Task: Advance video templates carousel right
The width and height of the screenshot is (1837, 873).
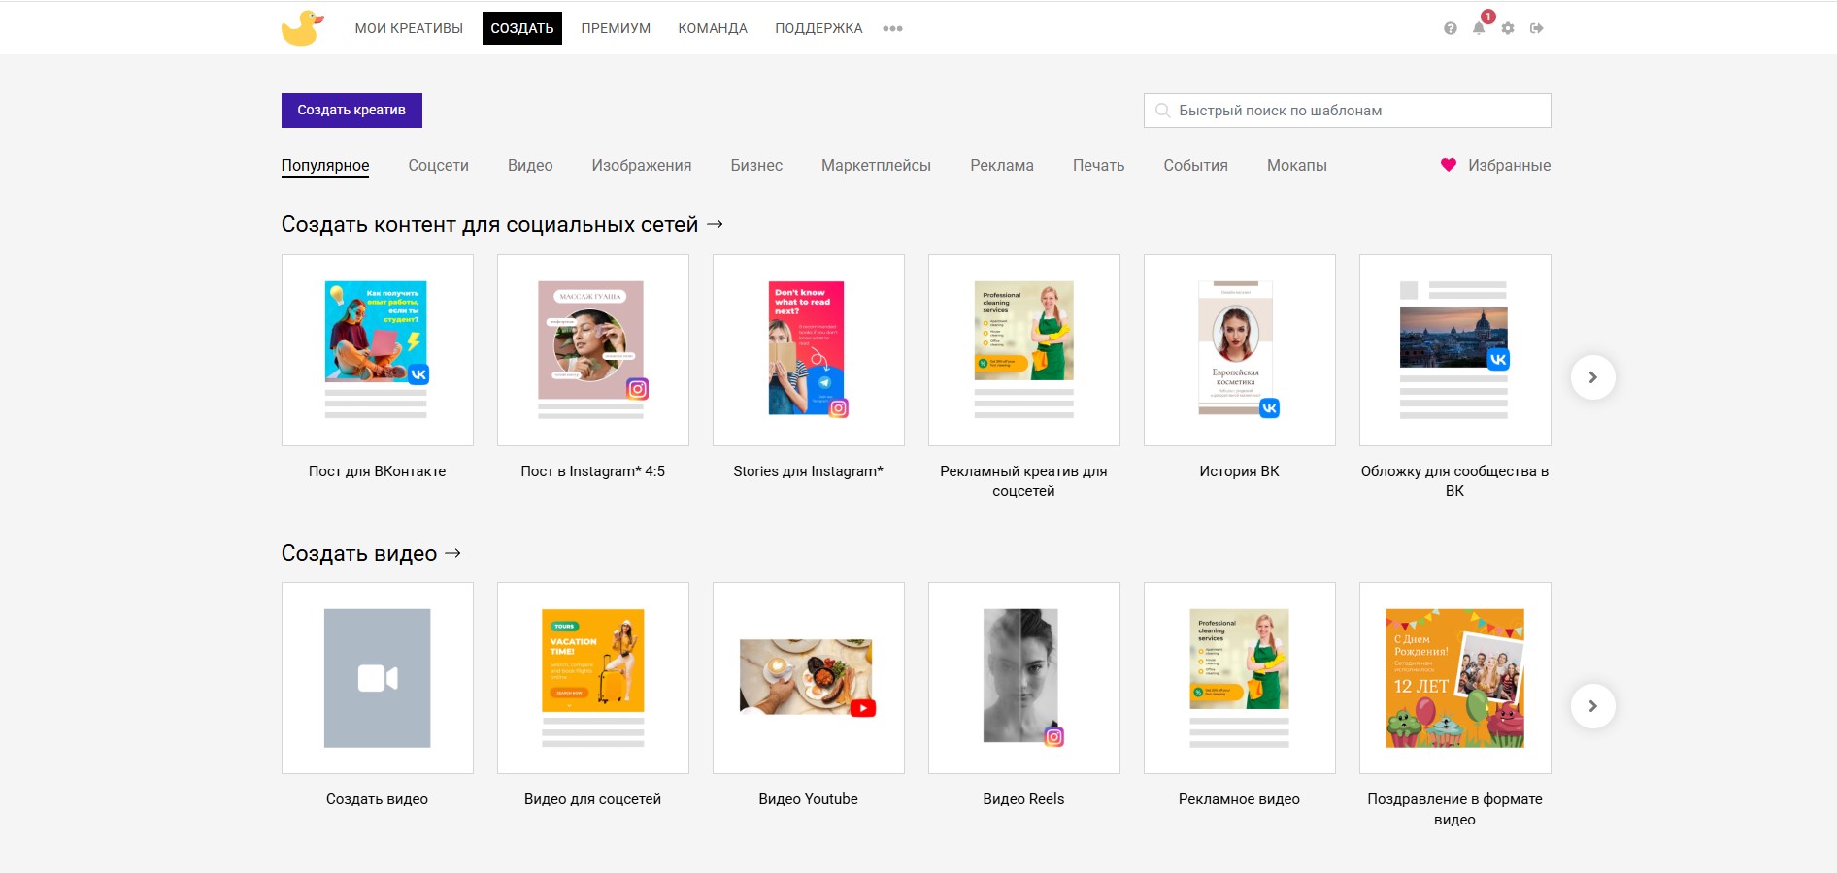Action: [x=1592, y=706]
